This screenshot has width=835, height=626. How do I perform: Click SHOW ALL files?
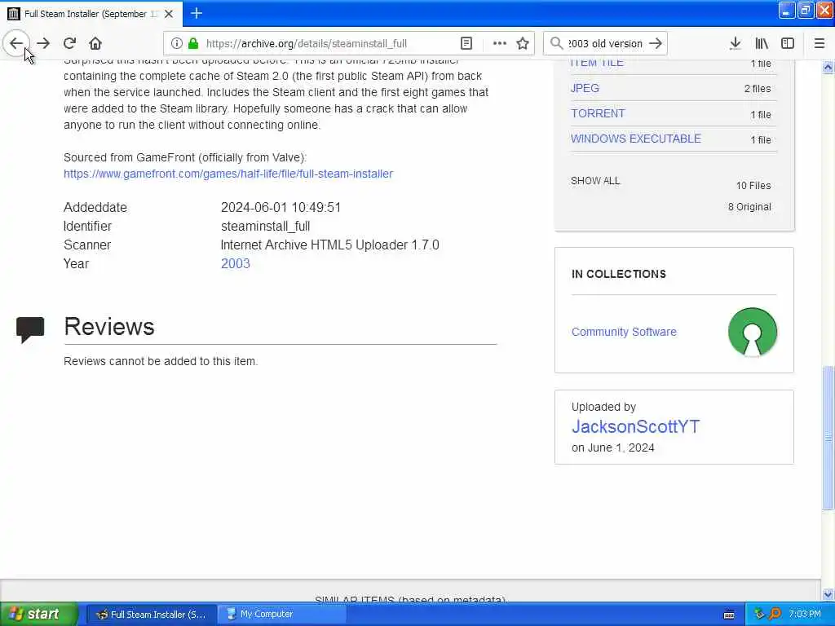click(595, 180)
